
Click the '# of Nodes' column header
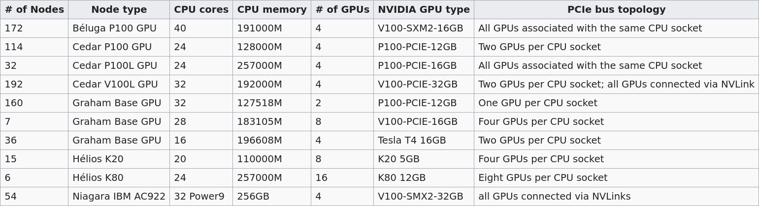[x=34, y=10]
